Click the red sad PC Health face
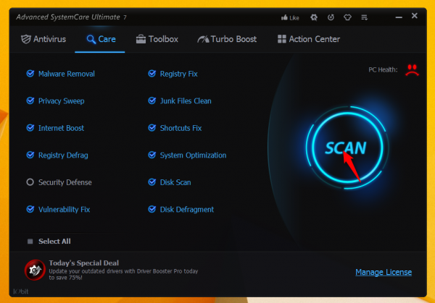The image size is (435, 303). point(412,69)
